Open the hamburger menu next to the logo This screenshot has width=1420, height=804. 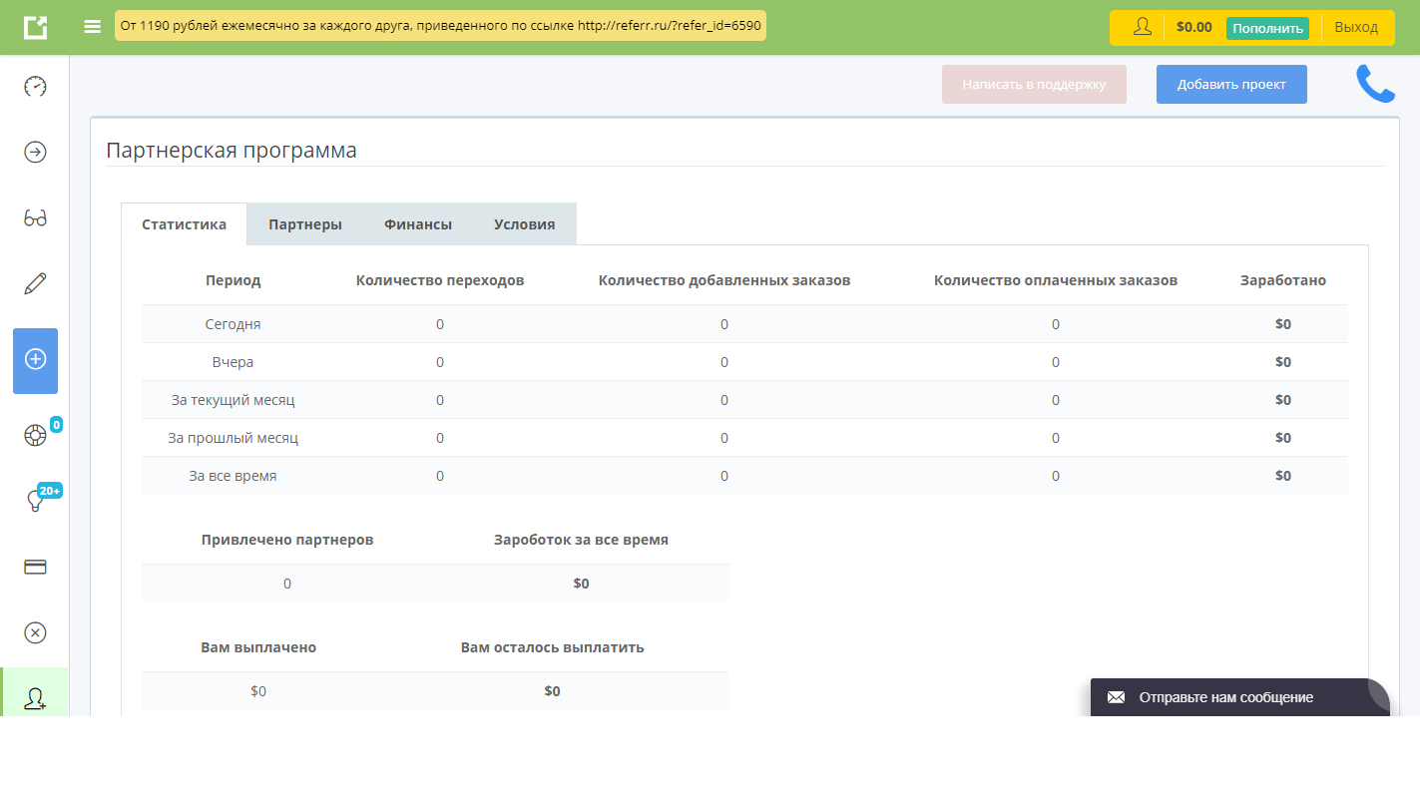tap(92, 27)
